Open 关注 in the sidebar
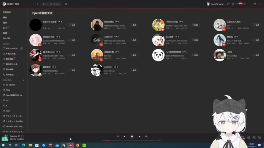The height and width of the screenshot is (148, 264). pos(5,28)
